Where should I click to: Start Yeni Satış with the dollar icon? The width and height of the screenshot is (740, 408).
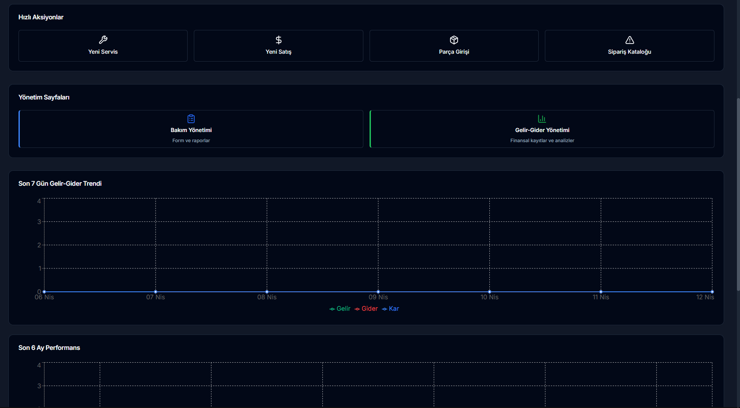pyautogui.click(x=278, y=40)
